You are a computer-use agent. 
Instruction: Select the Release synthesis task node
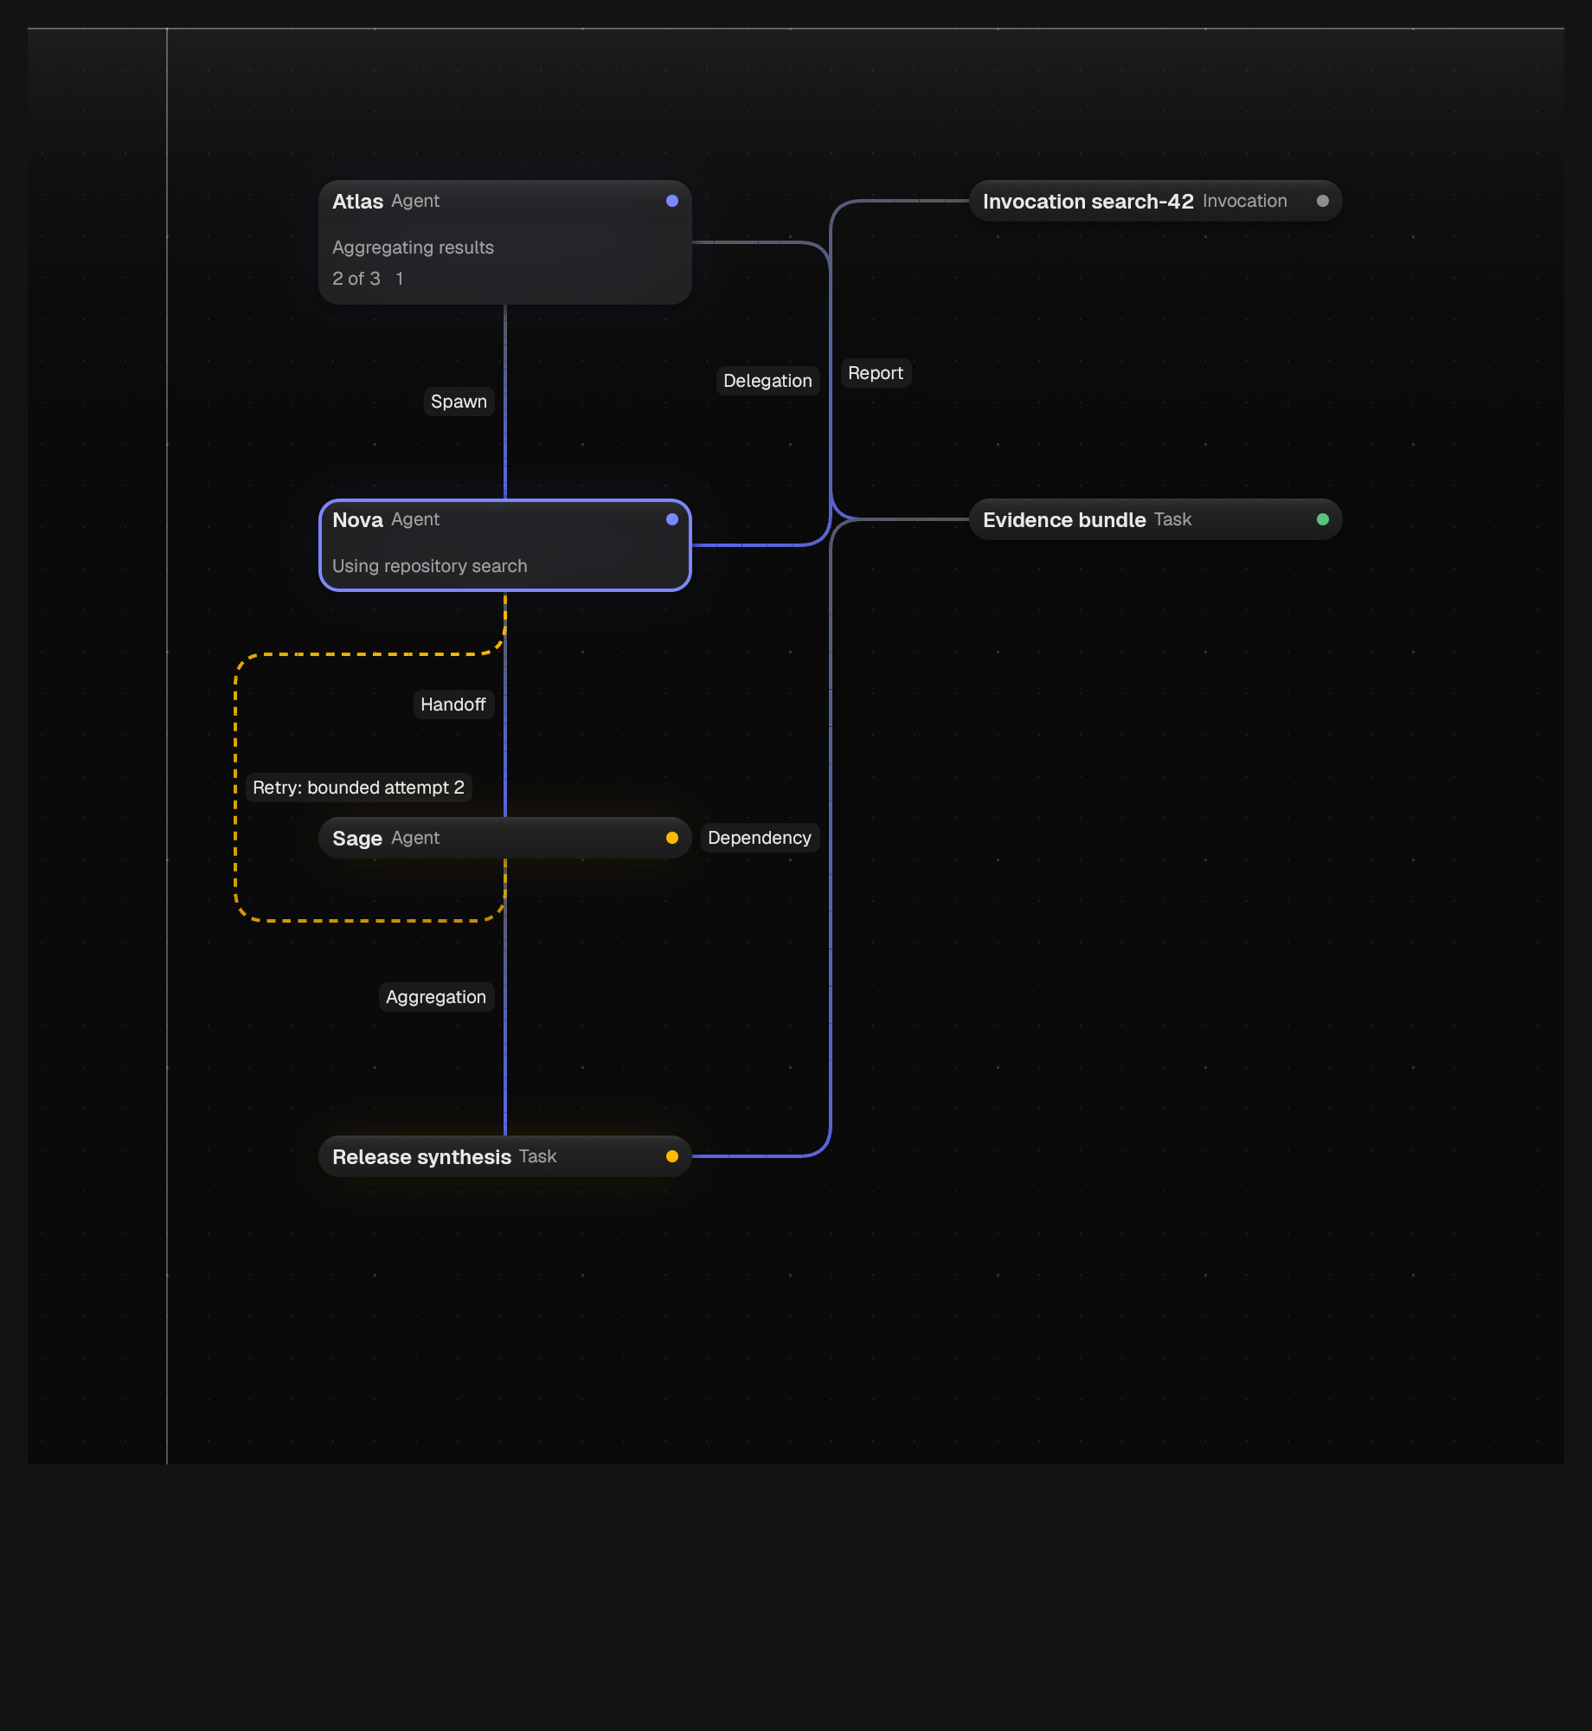(x=505, y=1156)
